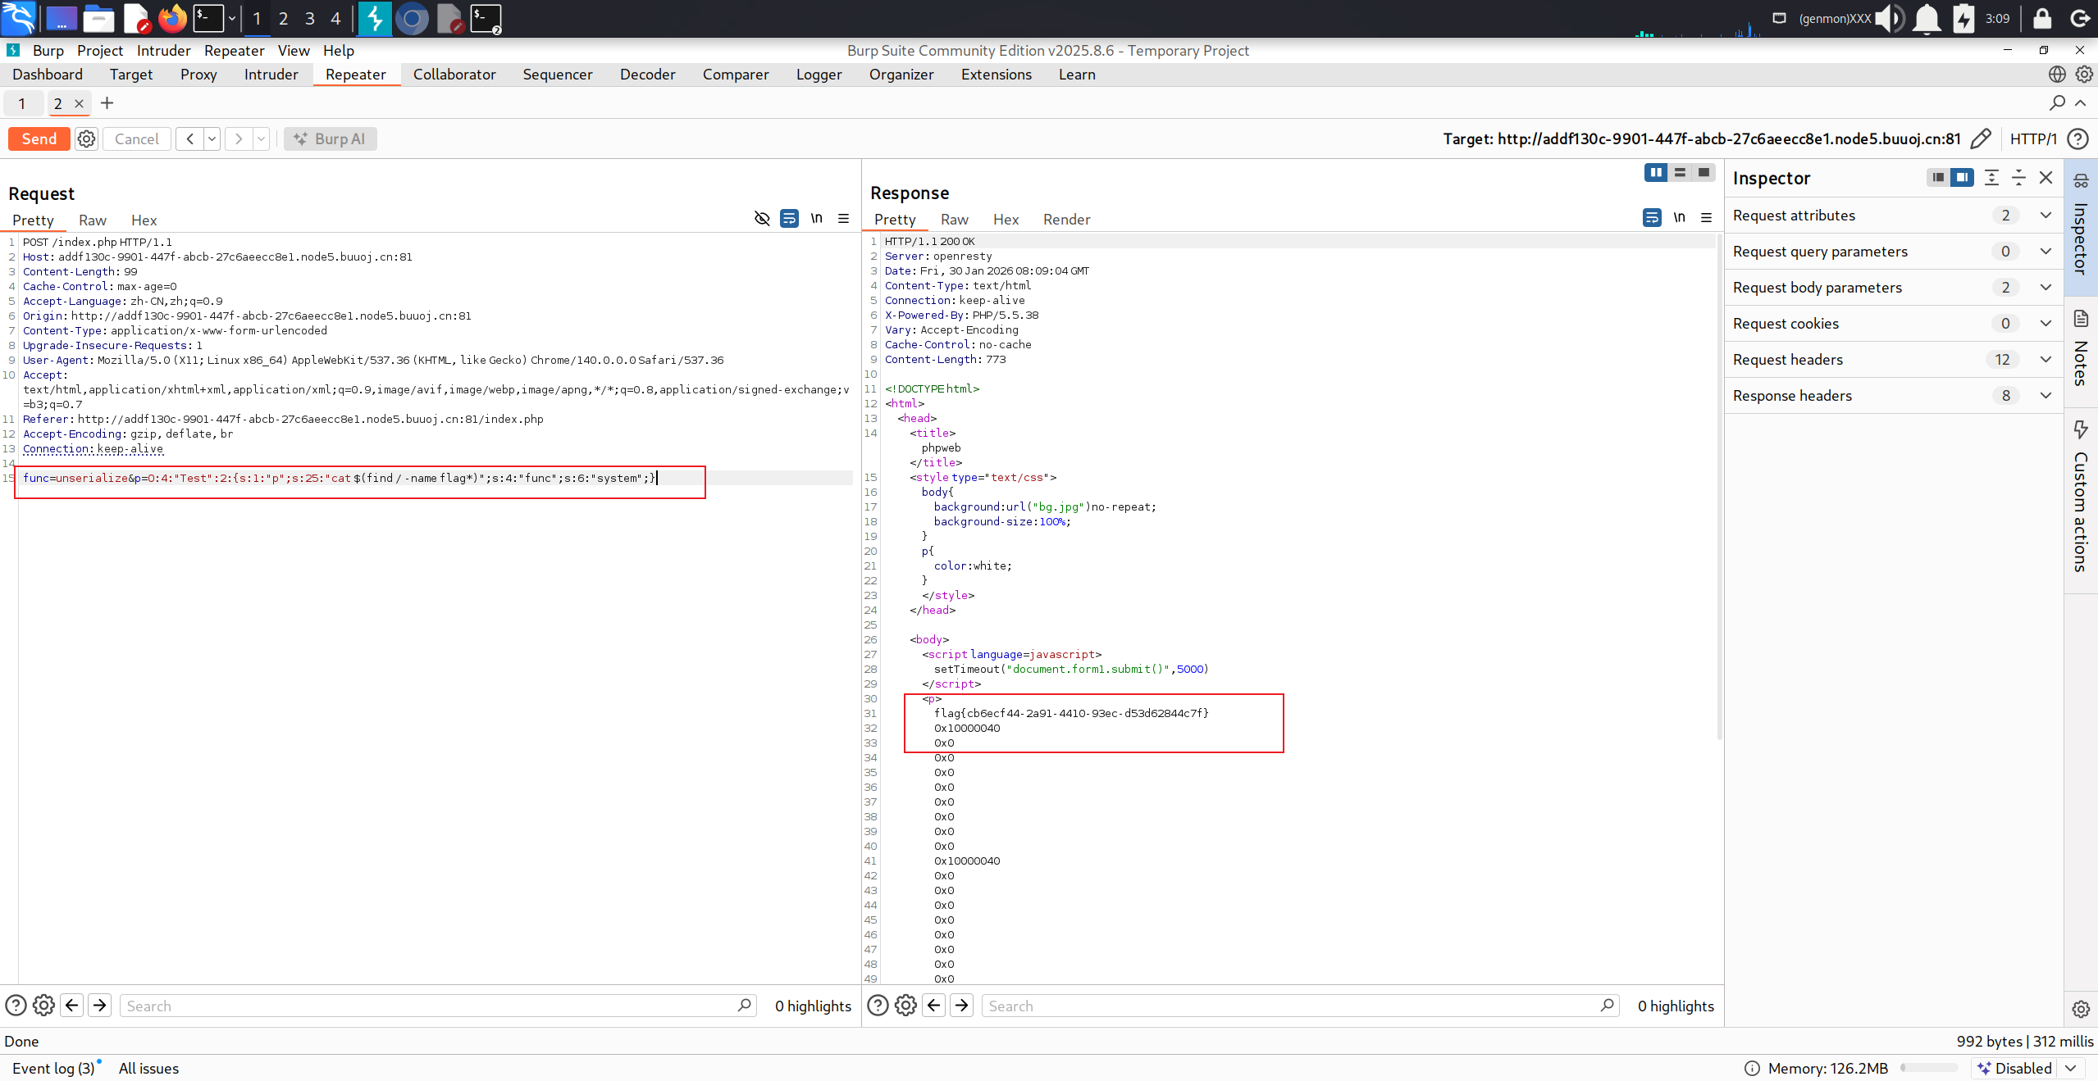Screen dimensions: 2098x1081
Task: Expand Request body parameters section
Action: click(2046, 287)
